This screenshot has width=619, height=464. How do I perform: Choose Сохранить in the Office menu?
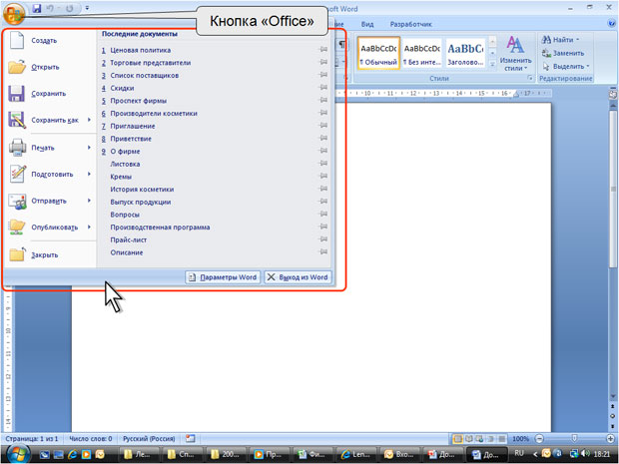click(x=51, y=94)
